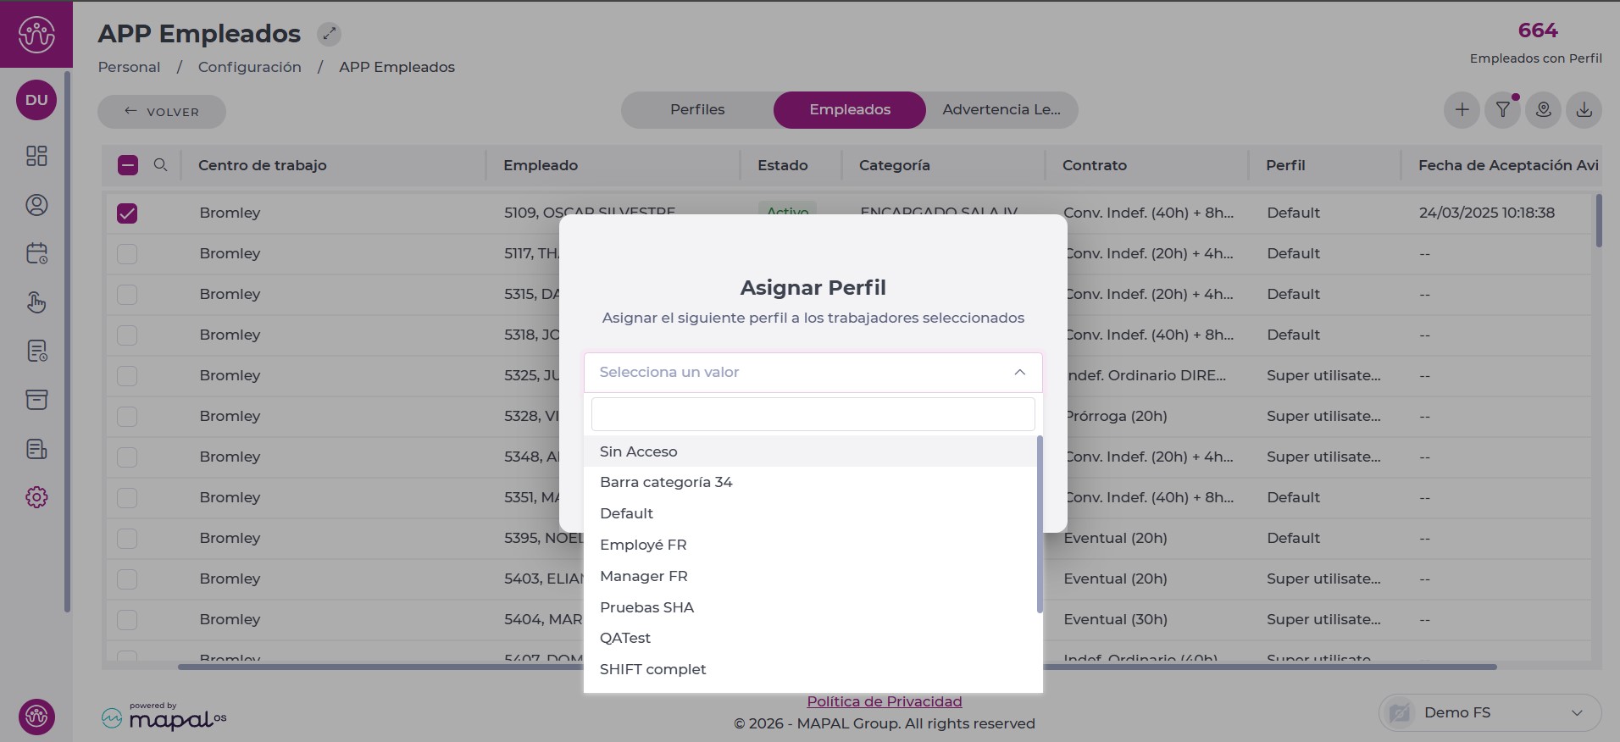This screenshot has height=742, width=1620.
Task: Open the Política de Privacidad link
Action: click(x=884, y=701)
